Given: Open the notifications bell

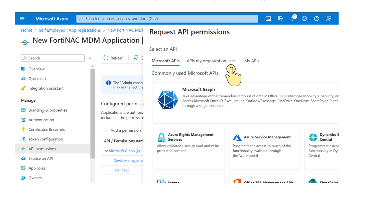Looking at the screenshot, I should (292, 19).
